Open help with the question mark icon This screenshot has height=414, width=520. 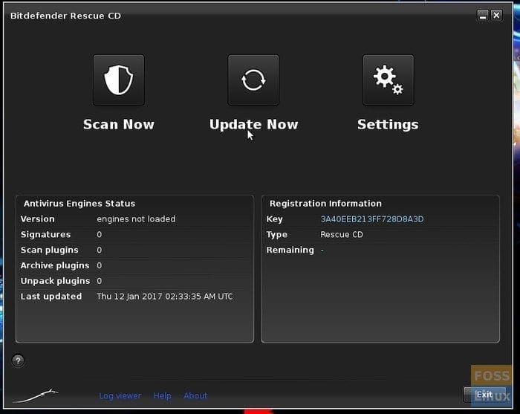[x=19, y=360]
